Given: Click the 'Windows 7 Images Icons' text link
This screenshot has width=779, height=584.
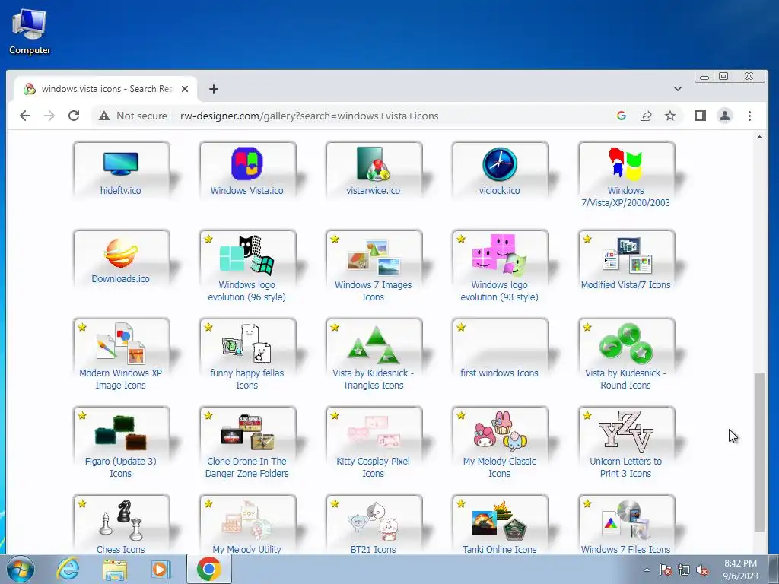Looking at the screenshot, I should point(373,291).
